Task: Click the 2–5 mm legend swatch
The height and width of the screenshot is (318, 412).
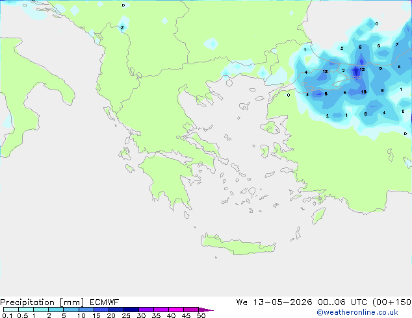Action: click(56, 310)
